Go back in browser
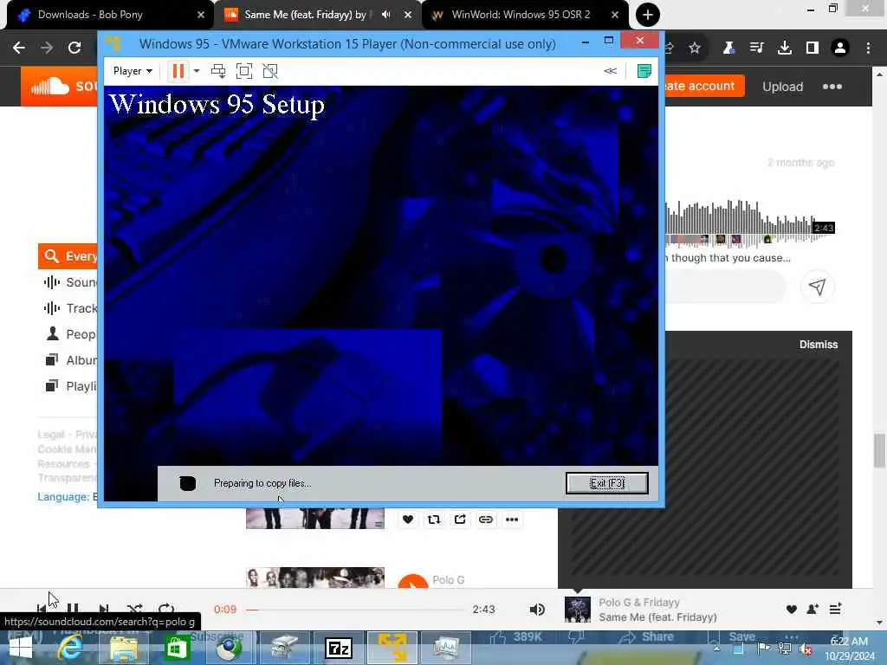887x665 pixels. pos(19,48)
